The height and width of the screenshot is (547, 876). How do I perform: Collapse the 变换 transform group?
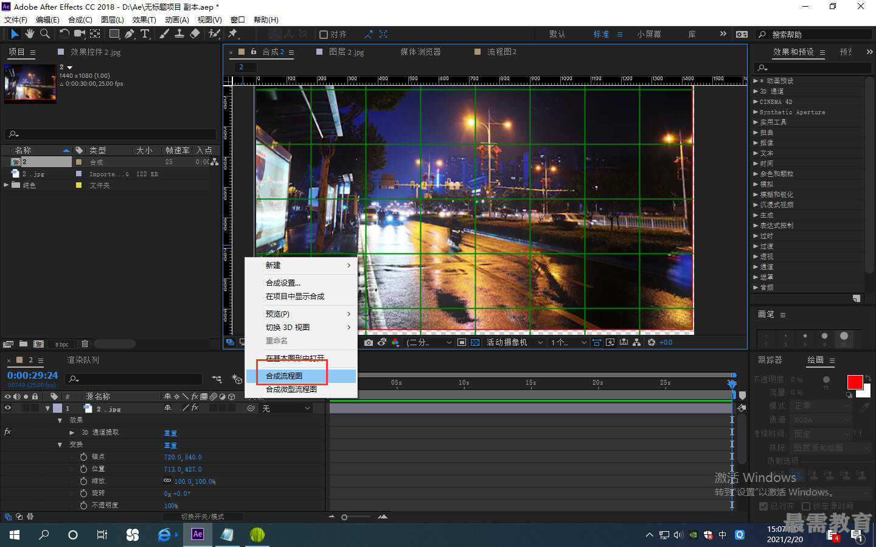point(60,445)
